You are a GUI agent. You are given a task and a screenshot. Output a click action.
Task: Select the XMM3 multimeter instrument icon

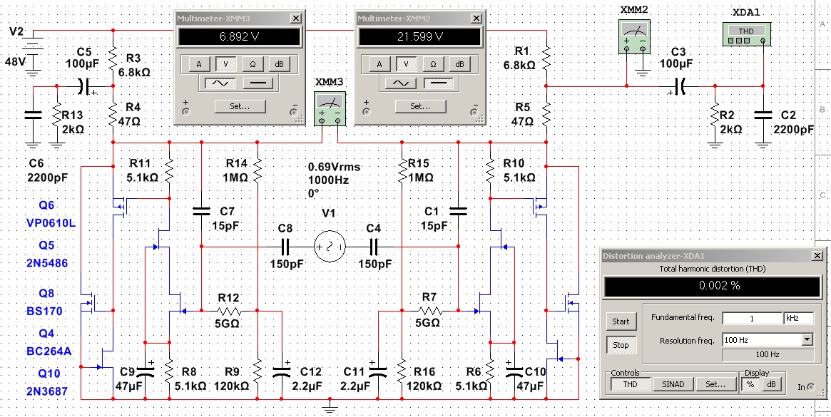[330, 108]
